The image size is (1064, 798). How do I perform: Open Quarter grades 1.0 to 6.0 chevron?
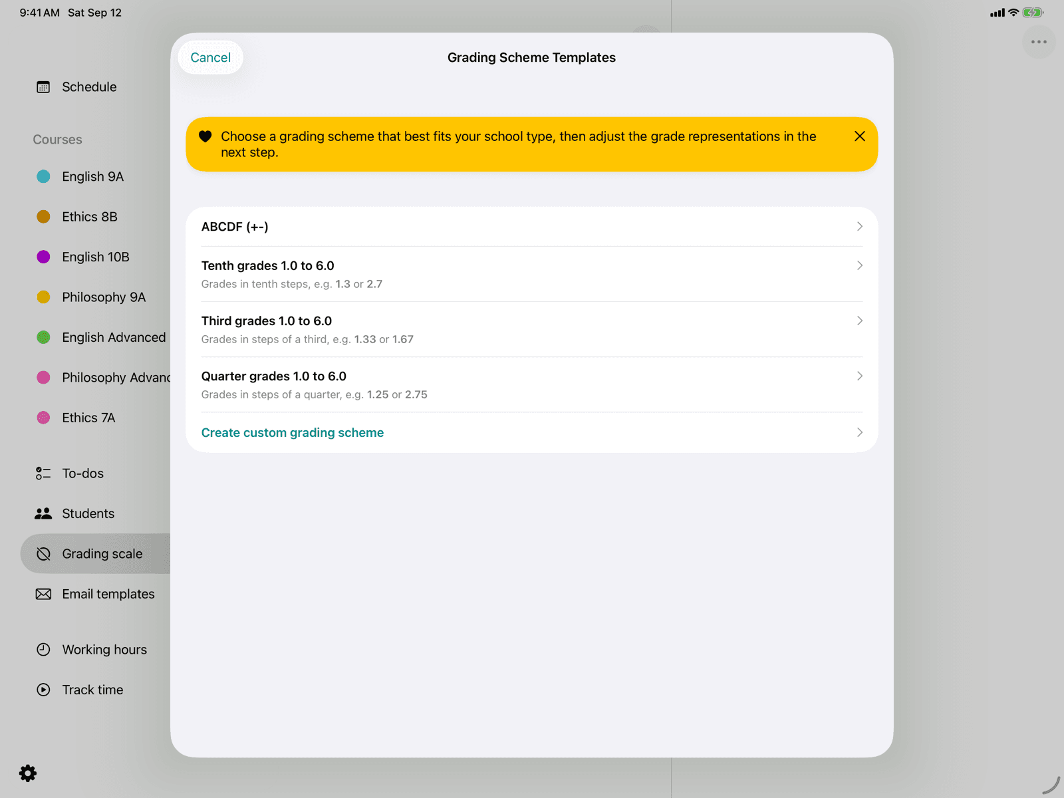coord(860,376)
